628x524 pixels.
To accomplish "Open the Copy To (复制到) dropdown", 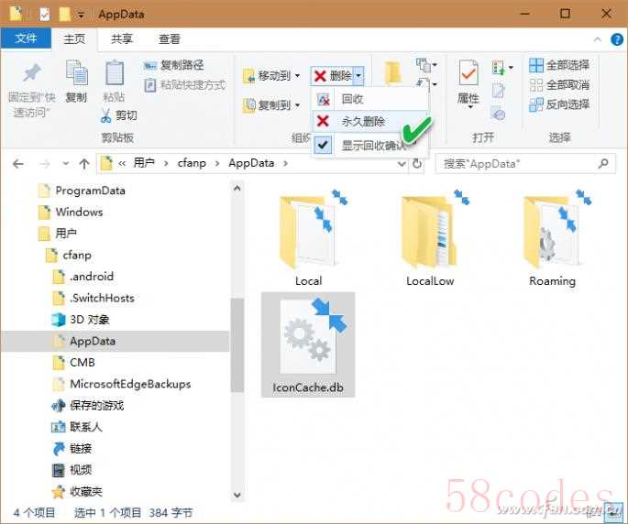I will click(271, 105).
